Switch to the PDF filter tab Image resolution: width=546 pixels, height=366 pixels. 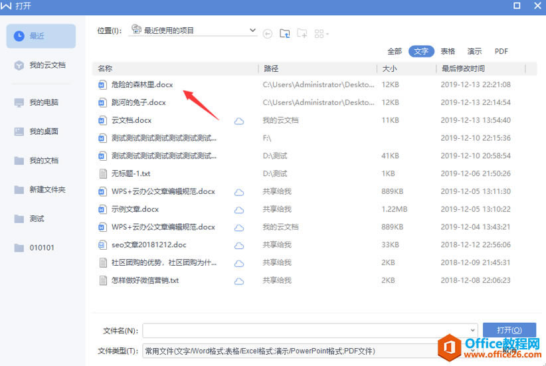[501, 51]
